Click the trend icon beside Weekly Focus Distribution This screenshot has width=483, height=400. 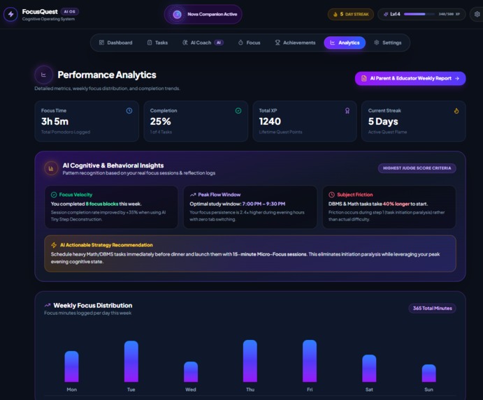[x=48, y=305]
